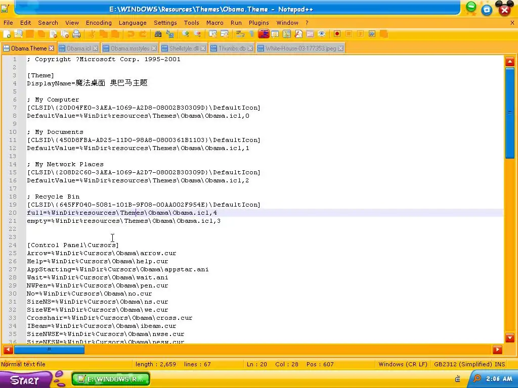The height and width of the screenshot is (388, 518).
Task: Click the Windows (CR LF) status field
Action: click(403, 364)
